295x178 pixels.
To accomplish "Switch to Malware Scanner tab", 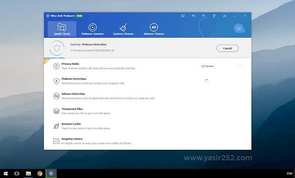I will click(93, 29).
